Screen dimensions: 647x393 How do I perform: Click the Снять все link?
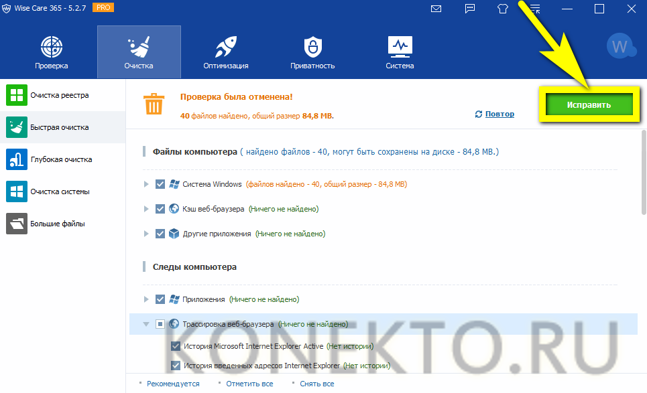[317, 384]
